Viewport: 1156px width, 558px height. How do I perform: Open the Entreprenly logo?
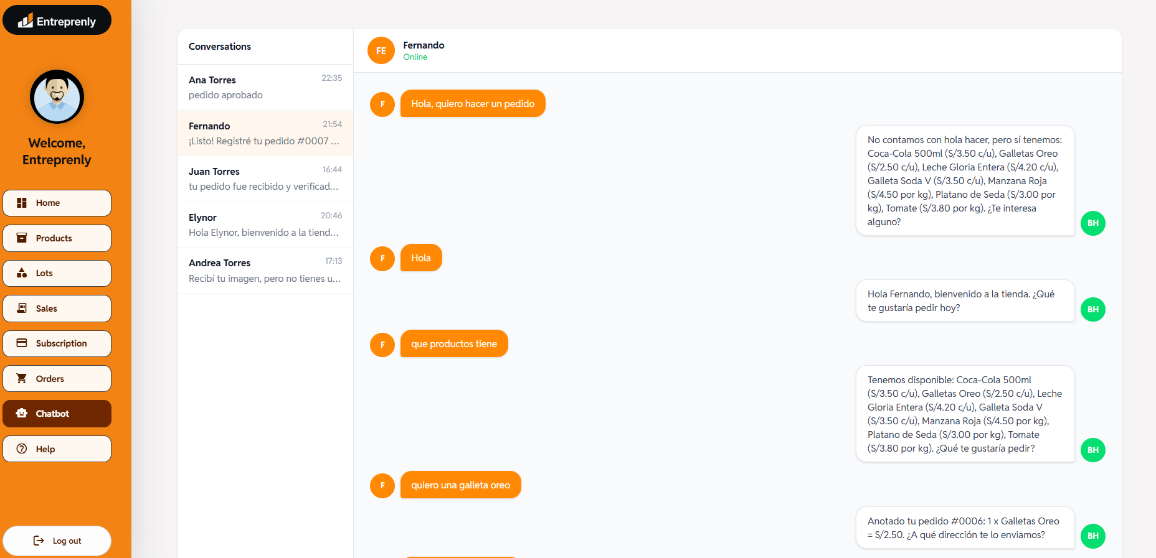click(57, 21)
